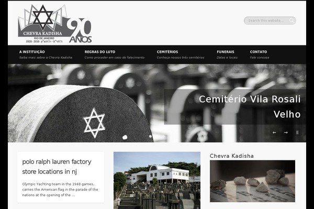The width and height of the screenshot is (314, 209).
Task: Open 'Cemitério Vila Rosali Velho' slide title
Action: (250, 107)
